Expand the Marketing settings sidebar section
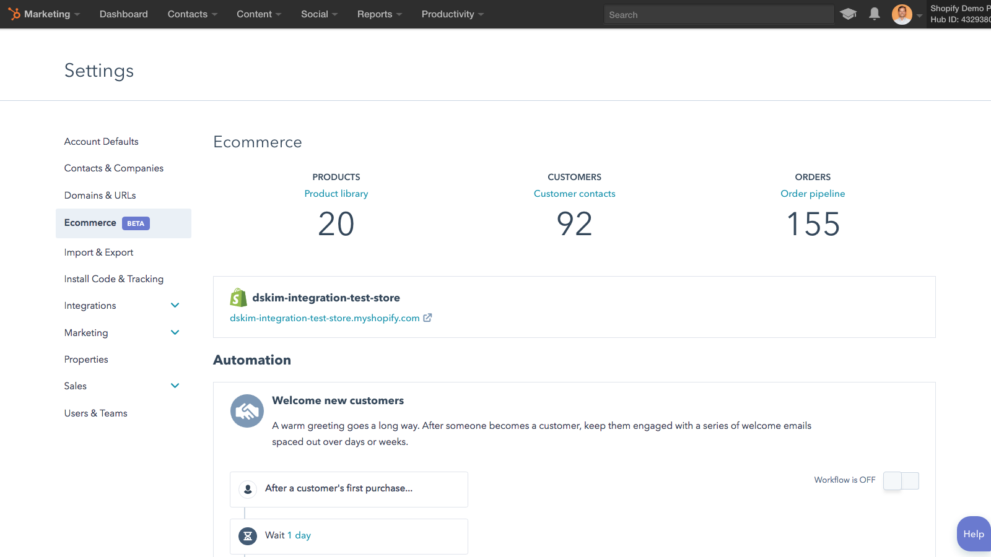This screenshot has height=557, width=991. pos(175,333)
